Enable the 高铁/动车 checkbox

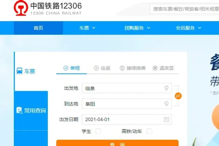click(149, 131)
